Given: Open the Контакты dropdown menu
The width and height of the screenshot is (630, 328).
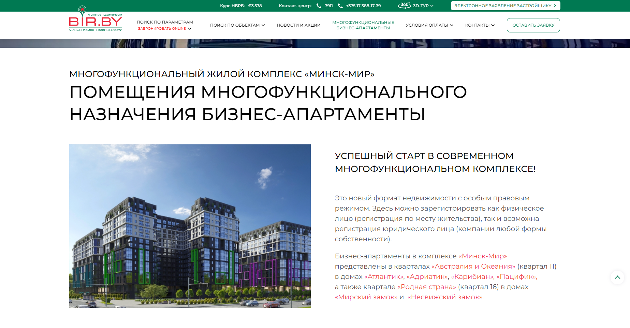Looking at the screenshot, I should pyautogui.click(x=493, y=25).
